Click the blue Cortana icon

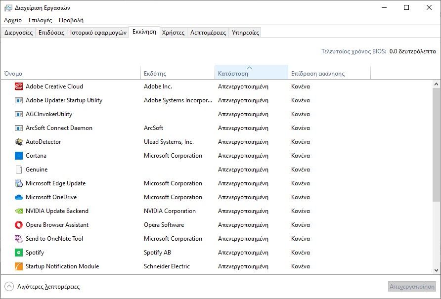19,156
